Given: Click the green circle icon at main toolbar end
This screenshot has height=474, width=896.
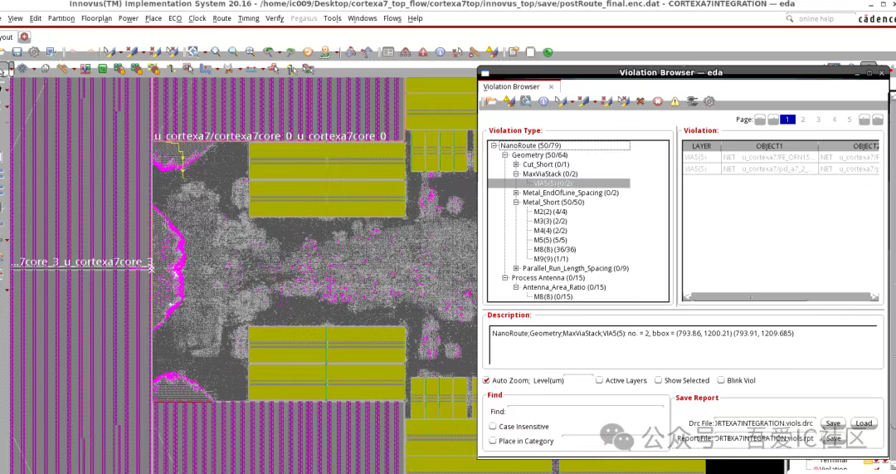Looking at the screenshot, I should (548, 52).
